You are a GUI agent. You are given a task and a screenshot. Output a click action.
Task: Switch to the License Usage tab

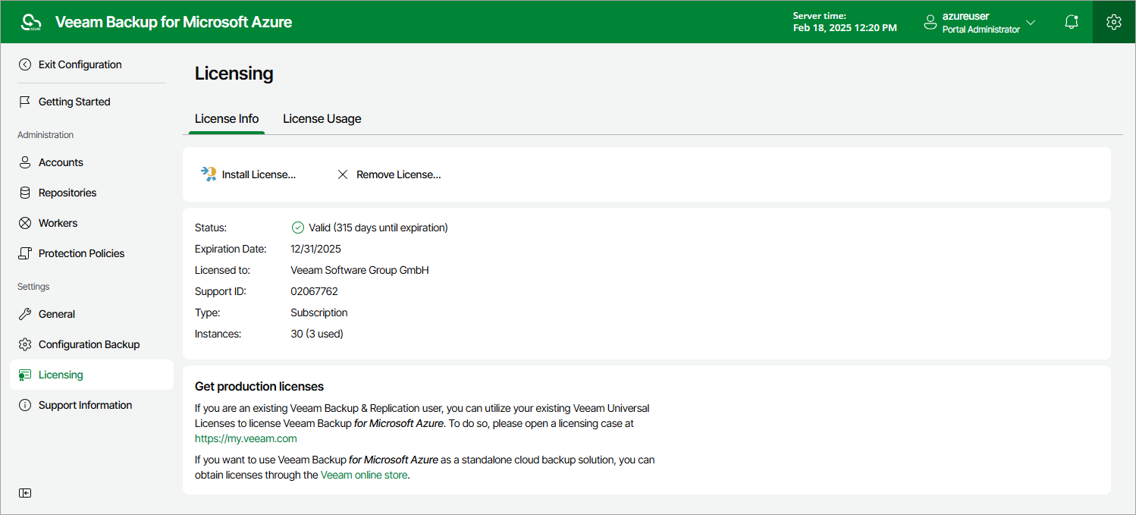point(322,119)
